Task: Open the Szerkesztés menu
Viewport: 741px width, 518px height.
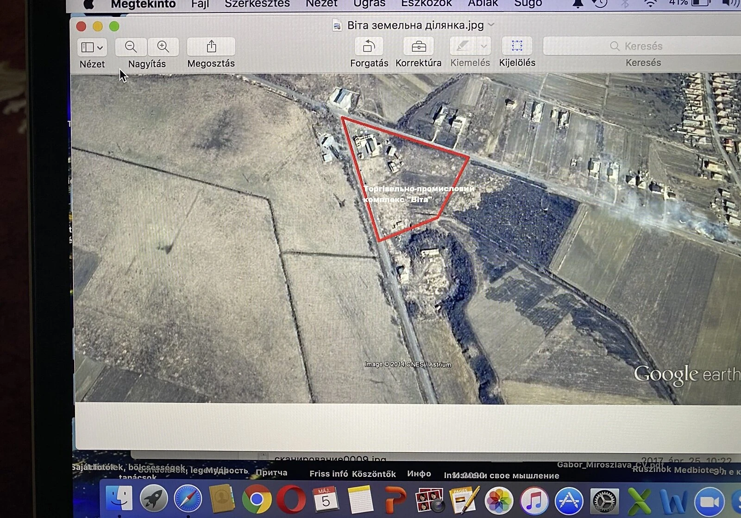Action: [257, 4]
